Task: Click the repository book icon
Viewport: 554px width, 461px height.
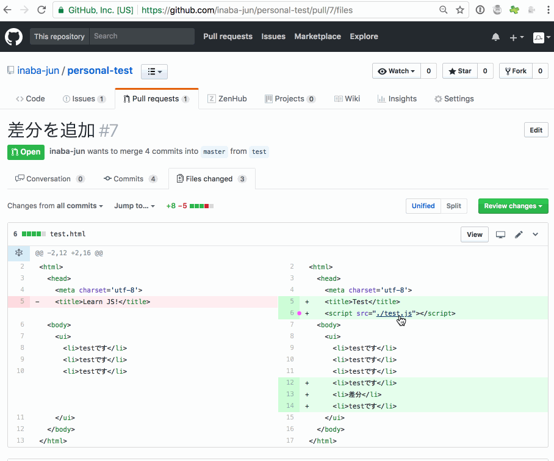Action: click(x=10, y=70)
